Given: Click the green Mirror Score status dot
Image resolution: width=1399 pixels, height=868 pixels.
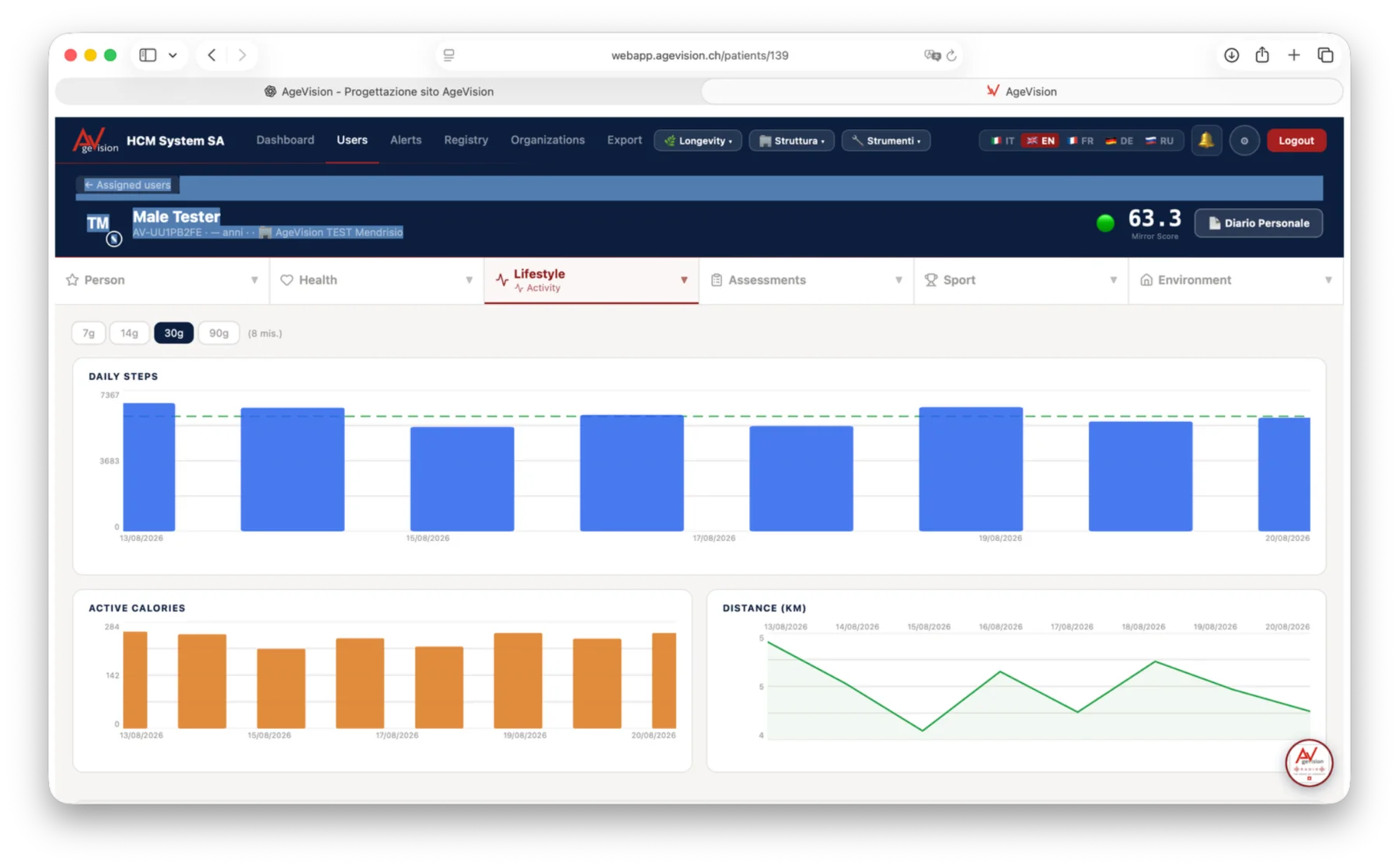Looking at the screenshot, I should point(1104,223).
